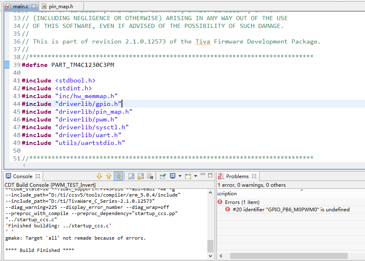Click the driverlib/gpio.h include line
Screen dimensions: 365x261
pos(71,104)
